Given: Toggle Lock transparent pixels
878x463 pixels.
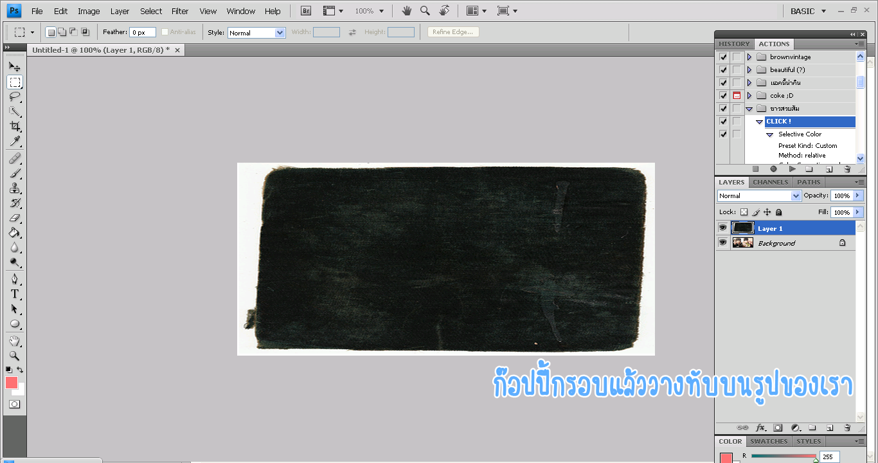Looking at the screenshot, I should pyautogui.click(x=744, y=212).
